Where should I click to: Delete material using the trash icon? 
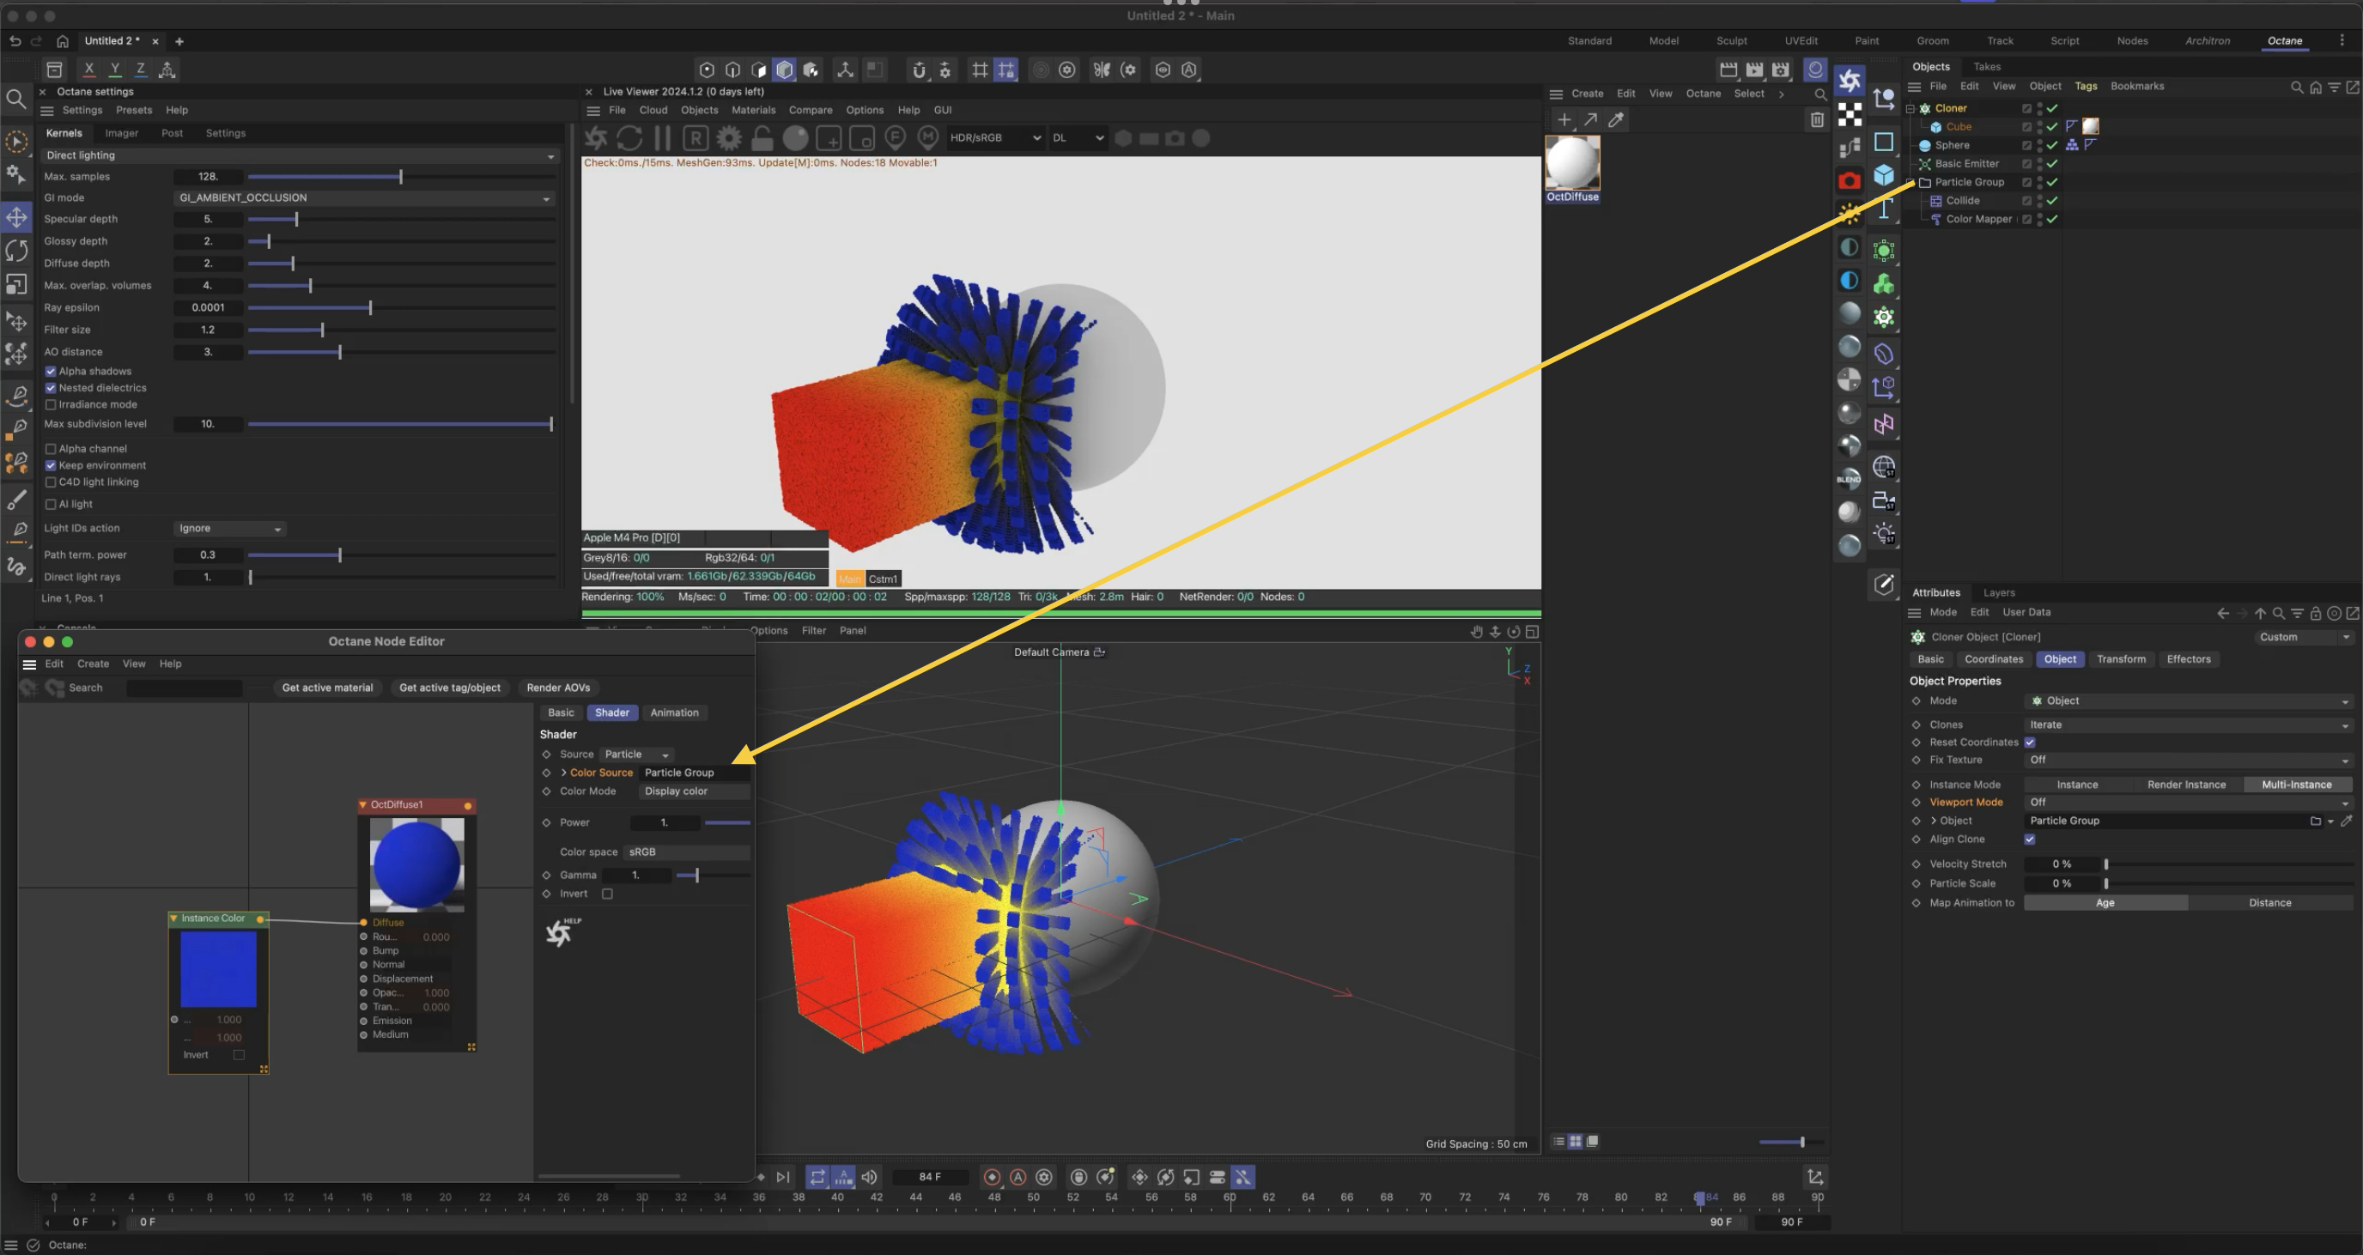point(1816,120)
